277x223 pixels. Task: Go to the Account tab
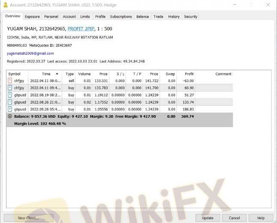tap(69, 17)
